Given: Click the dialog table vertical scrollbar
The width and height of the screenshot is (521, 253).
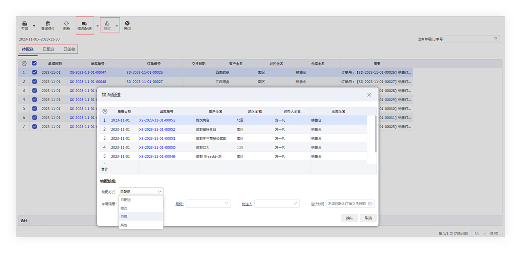Looking at the screenshot, I should [375, 133].
